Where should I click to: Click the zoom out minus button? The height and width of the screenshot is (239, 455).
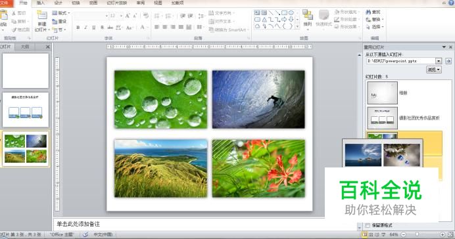tap(403, 234)
